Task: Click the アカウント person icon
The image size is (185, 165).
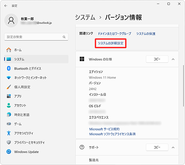Action: point(9,105)
